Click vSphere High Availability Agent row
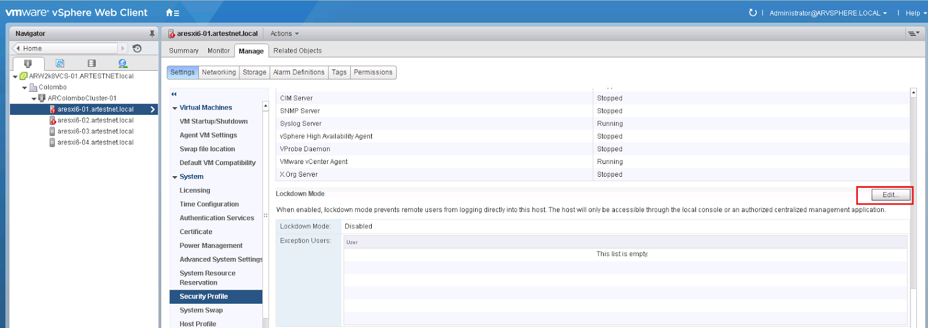This screenshot has width=928, height=328. (593, 136)
